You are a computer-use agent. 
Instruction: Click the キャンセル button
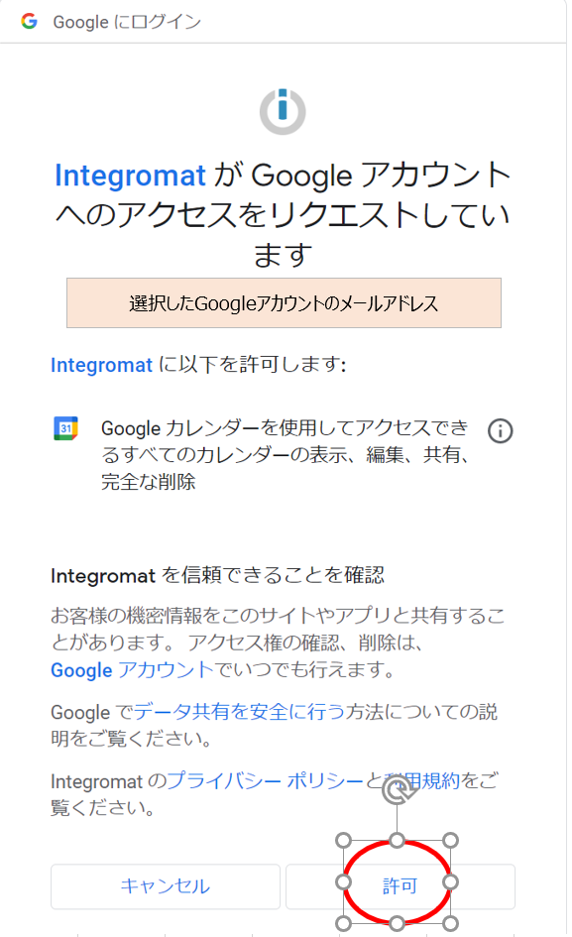click(166, 886)
